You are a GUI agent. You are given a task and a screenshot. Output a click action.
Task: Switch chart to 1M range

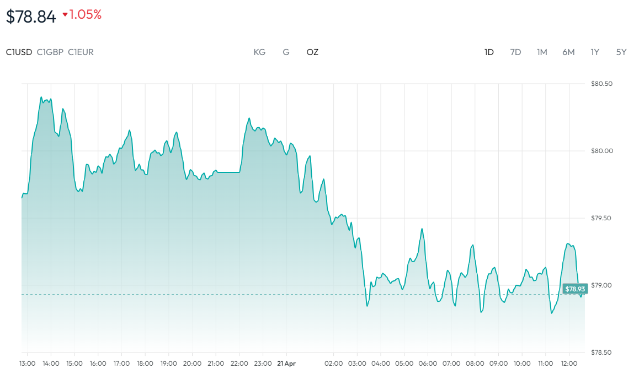542,52
